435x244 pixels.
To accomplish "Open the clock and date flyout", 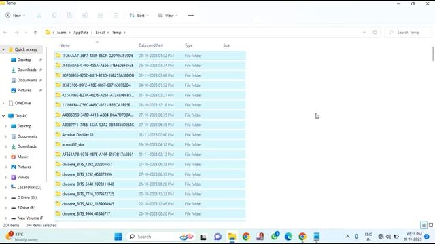I will pyautogui.click(x=413, y=237).
